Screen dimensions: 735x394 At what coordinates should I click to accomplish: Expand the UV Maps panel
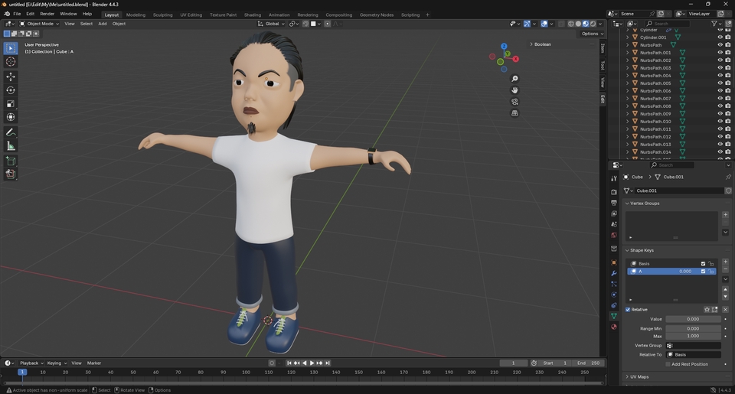click(x=639, y=377)
